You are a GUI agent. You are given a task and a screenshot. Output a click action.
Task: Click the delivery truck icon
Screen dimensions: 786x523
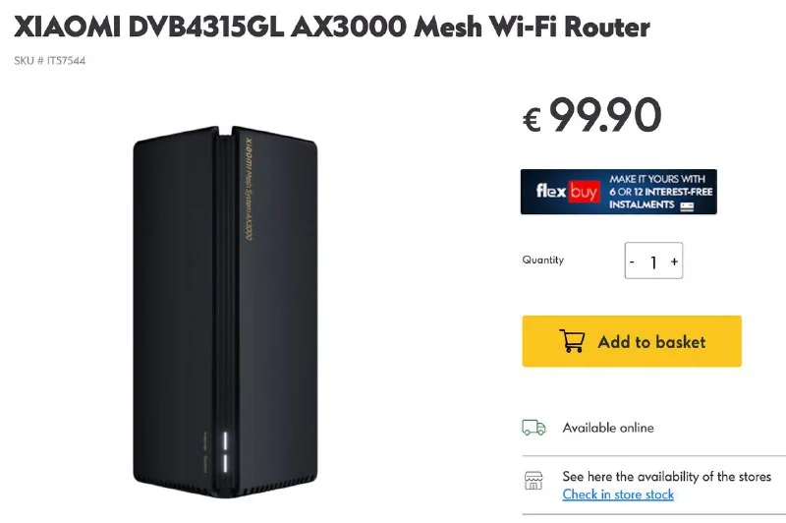533,428
